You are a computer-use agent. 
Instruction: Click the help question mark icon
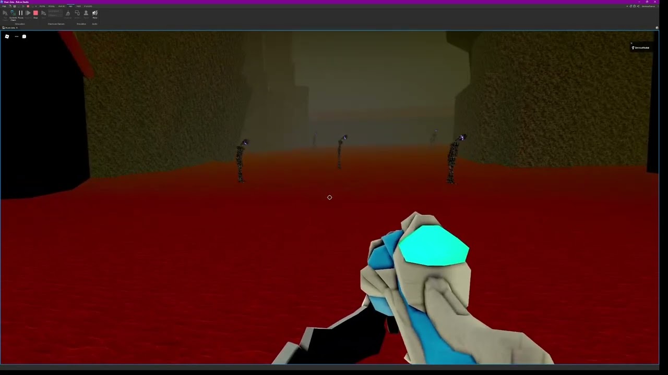coord(634,6)
